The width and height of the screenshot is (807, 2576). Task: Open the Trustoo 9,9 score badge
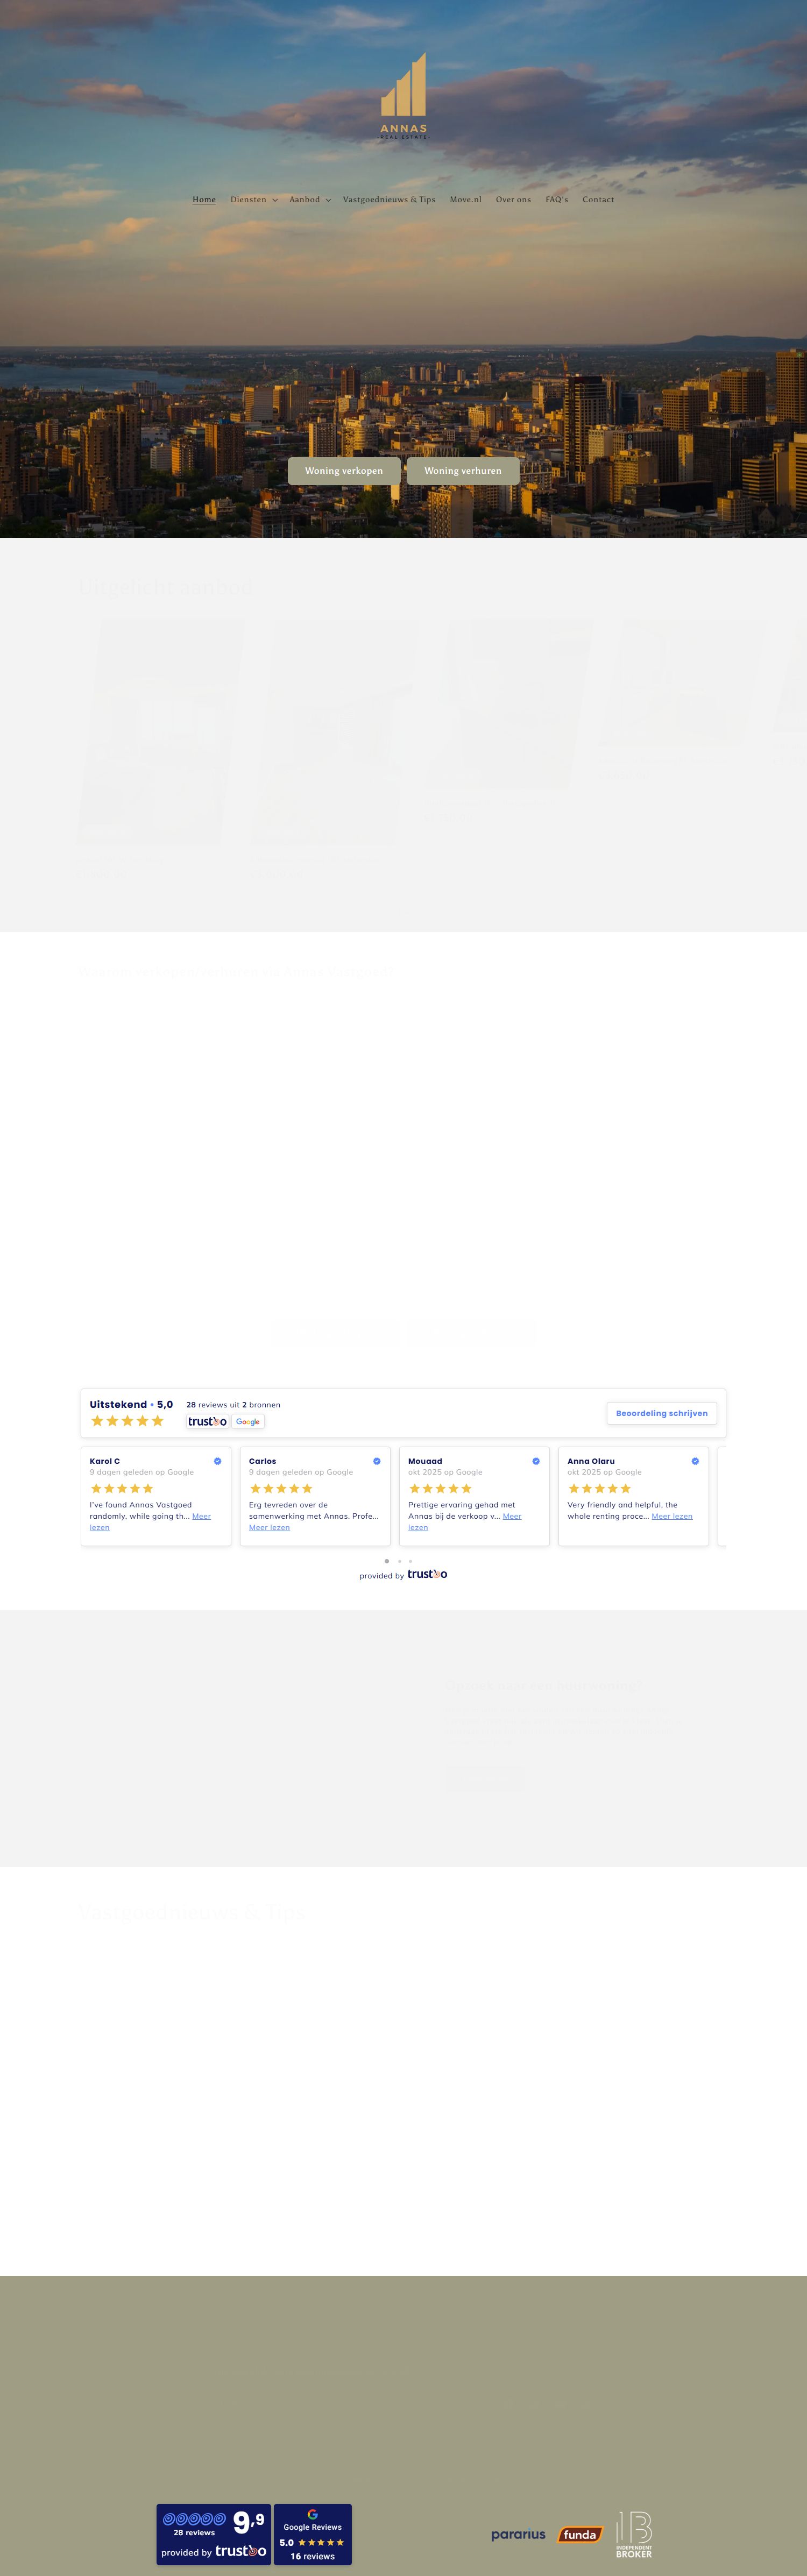point(213,2534)
